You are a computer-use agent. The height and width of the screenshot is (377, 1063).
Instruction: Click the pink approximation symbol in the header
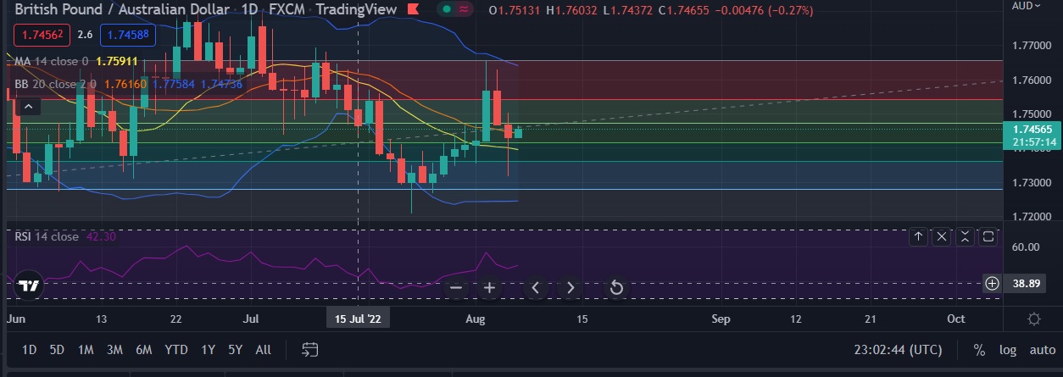464,10
